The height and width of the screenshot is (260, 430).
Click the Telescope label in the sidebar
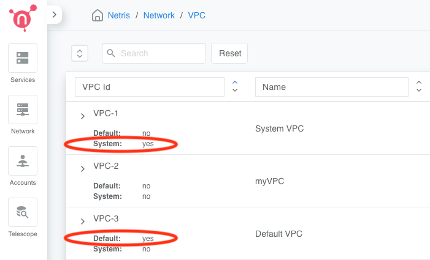23,234
